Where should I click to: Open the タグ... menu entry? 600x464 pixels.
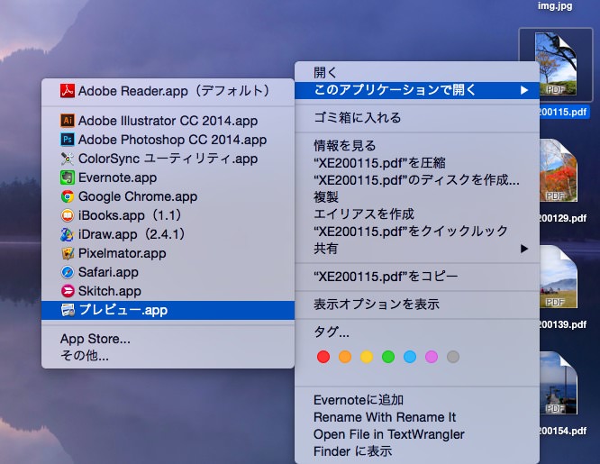pyautogui.click(x=417, y=332)
